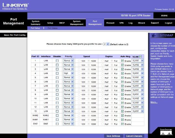Click the Linksys logo

(x=14, y=6)
